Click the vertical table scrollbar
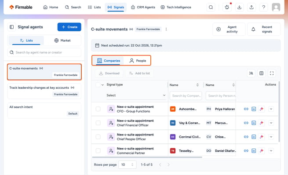The image size is (288, 175). click(279, 112)
